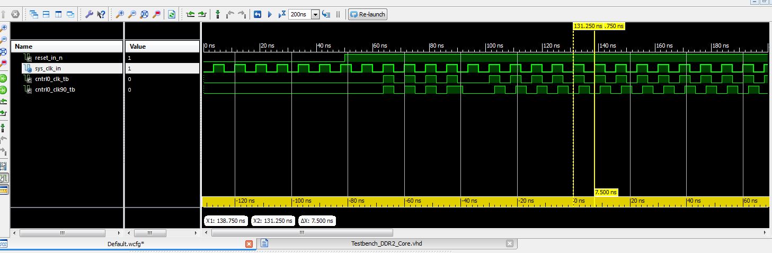The image size is (772, 253).
Task: Step the simulation using step icon
Action: [326, 14]
